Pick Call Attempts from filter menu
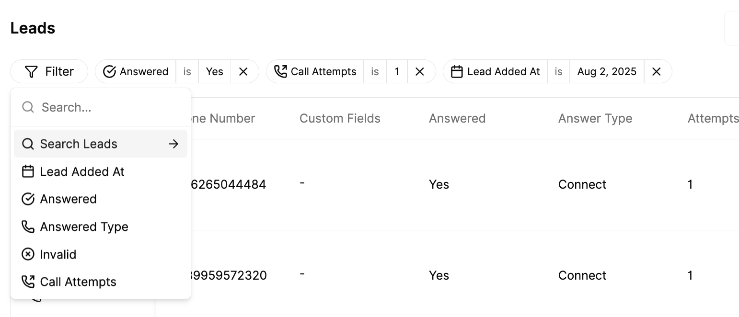The width and height of the screenshot is (739, 317). pyautogui.click(x=78, y=282)
